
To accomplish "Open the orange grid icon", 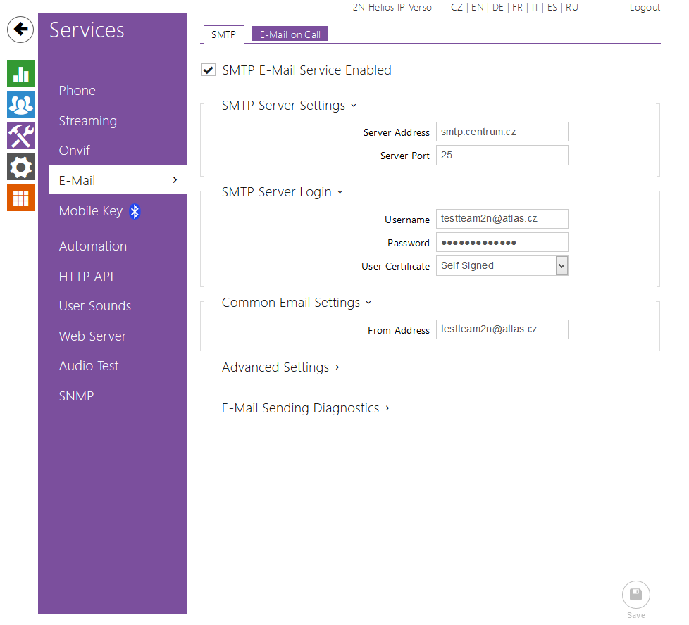I will pyautogui.click(x=20, y=198).
